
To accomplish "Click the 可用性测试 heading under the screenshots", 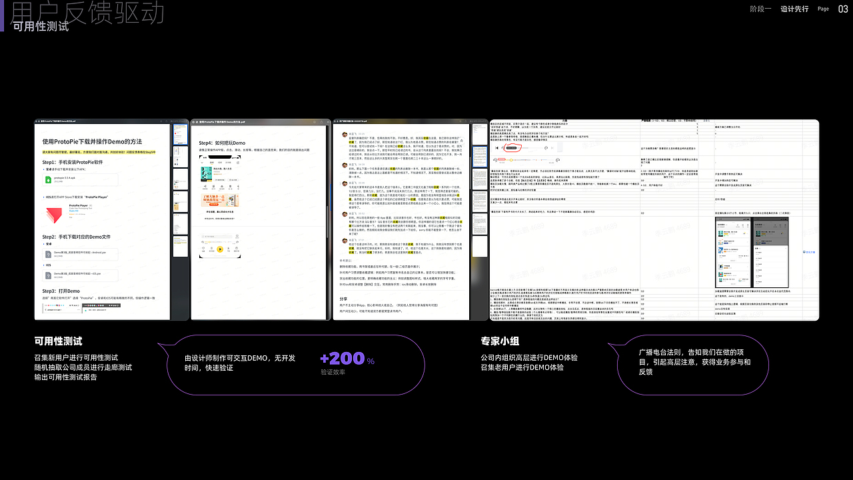I will click(59, 341).
